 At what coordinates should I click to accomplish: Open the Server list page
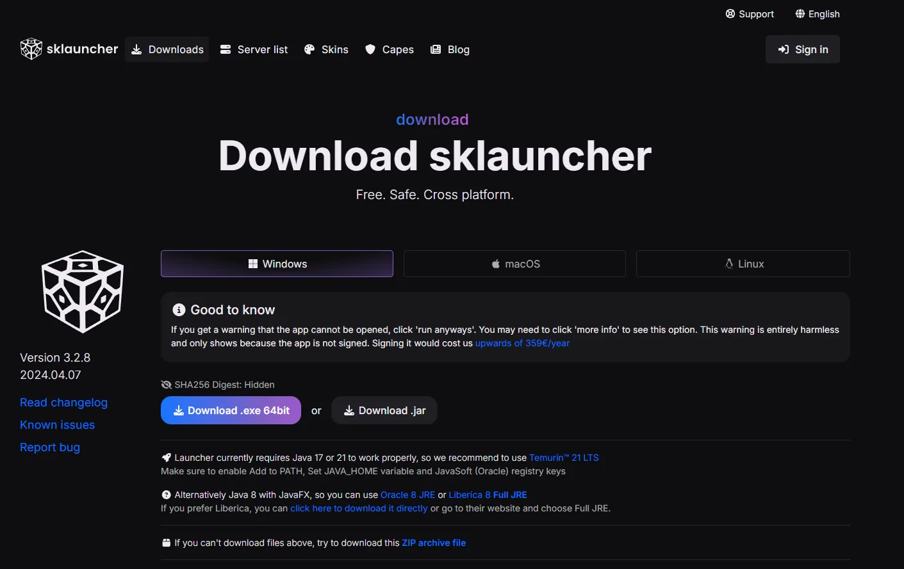(254, 49)
